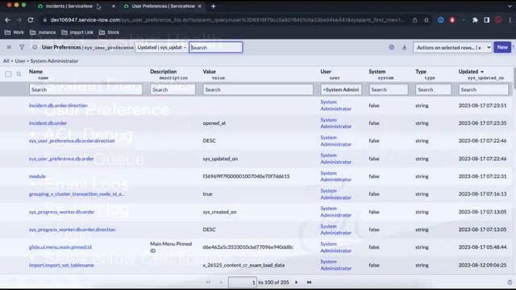Screen dimensions: 516x290
Task: Open sys_progress_worker.db.order link
Action: tap(61, 212)
